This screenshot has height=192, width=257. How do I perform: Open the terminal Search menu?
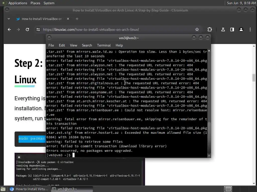click(87, 45)
